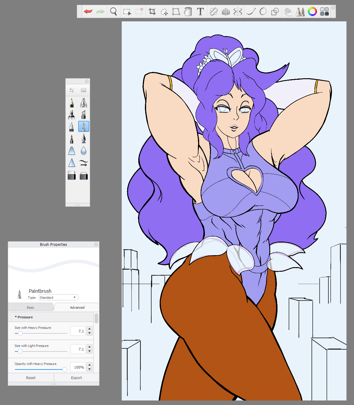354x405 pixels.
Task: Select the highlighted Paintbrush brush
Action: tap(84, 127)
